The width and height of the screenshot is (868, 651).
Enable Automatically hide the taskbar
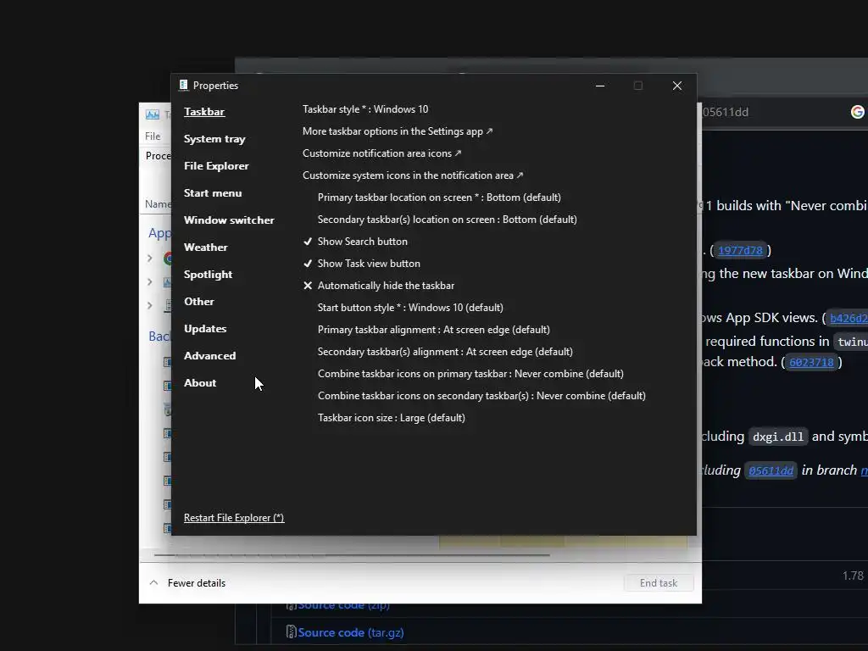379,286
